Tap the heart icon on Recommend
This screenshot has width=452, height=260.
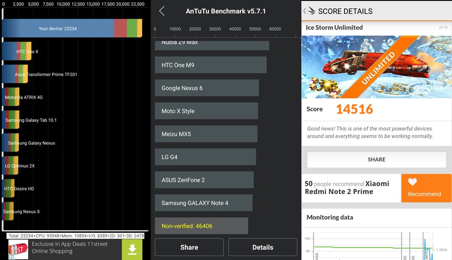point(412,182)
